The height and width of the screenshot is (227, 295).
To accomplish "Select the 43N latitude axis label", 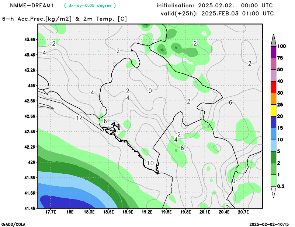I will pyautogui.click(x=32, y=86).
